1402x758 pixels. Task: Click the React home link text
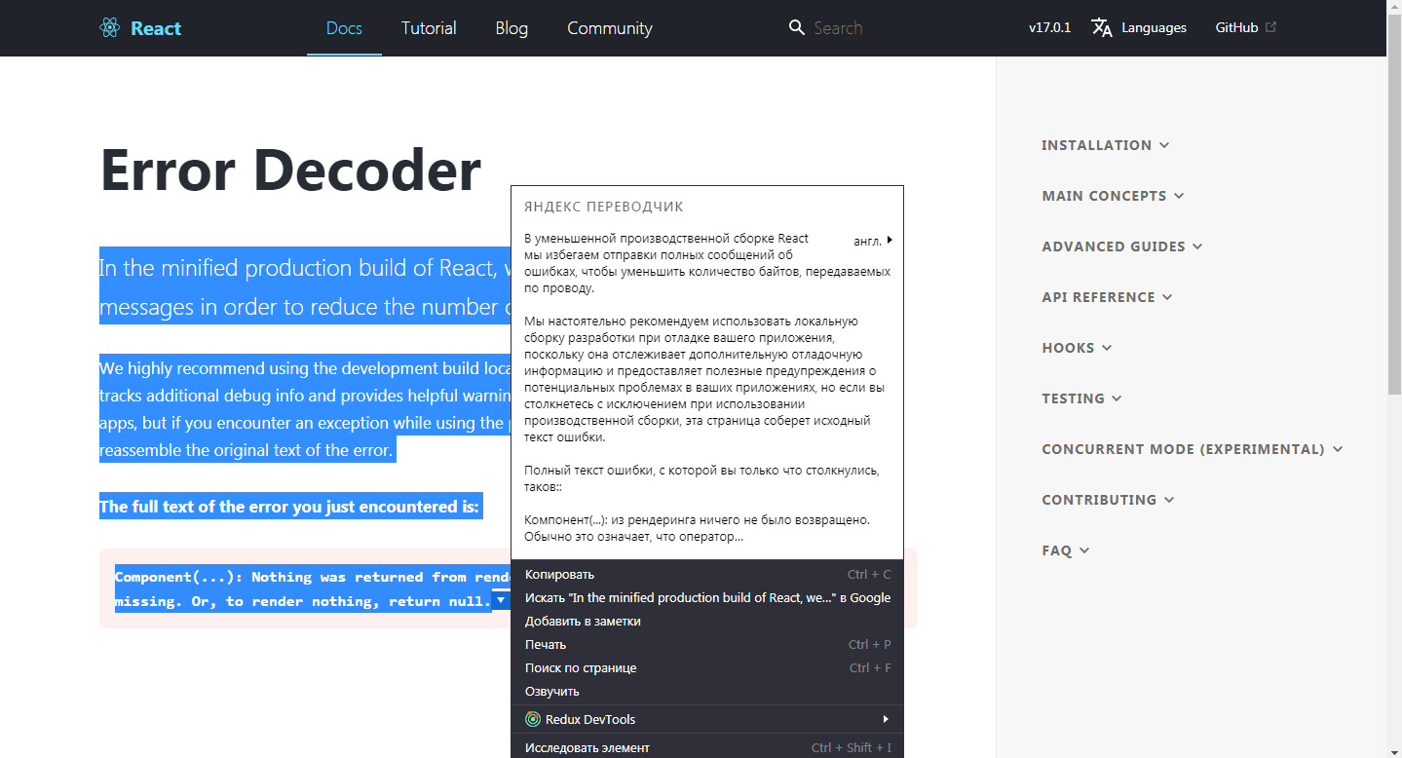click(x=156, y=28)
